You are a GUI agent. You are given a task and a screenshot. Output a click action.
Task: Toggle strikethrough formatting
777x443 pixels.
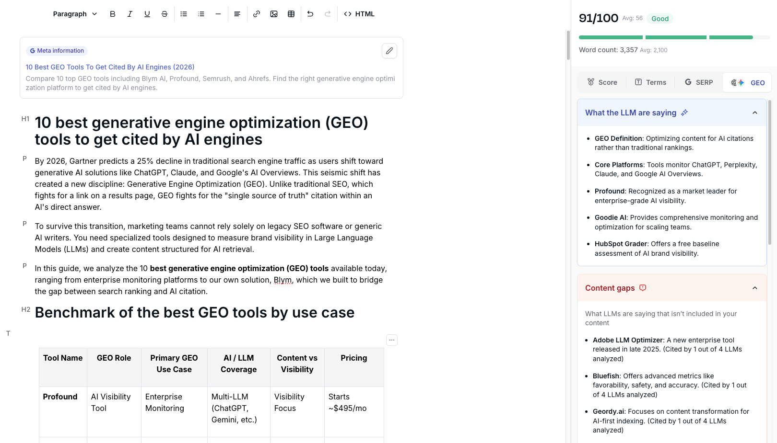tap(165, 14)
